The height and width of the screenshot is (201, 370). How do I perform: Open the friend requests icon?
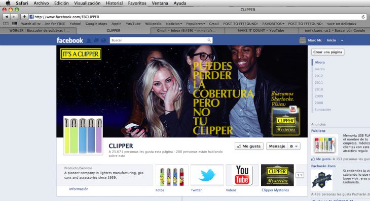coord(89,40)
